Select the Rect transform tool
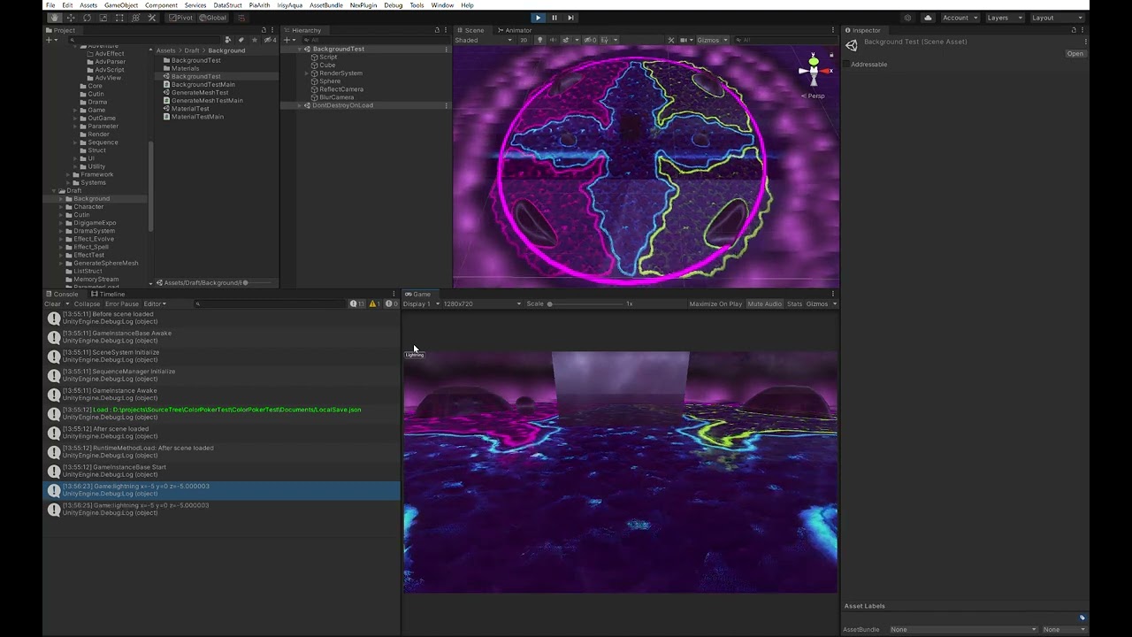Screen dimensions: 1132x637 (x=119, y=18)
